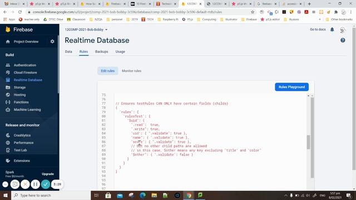Screen dimensions: 356x200
Task: Switch to the Backups tab
Action: coord(101,52)
